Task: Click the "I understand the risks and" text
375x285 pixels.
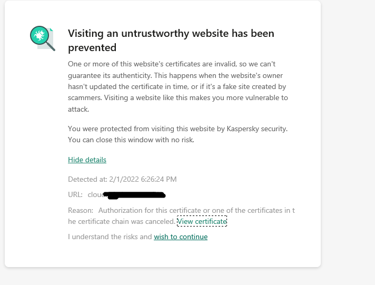Action: click(x=110, y=237)
